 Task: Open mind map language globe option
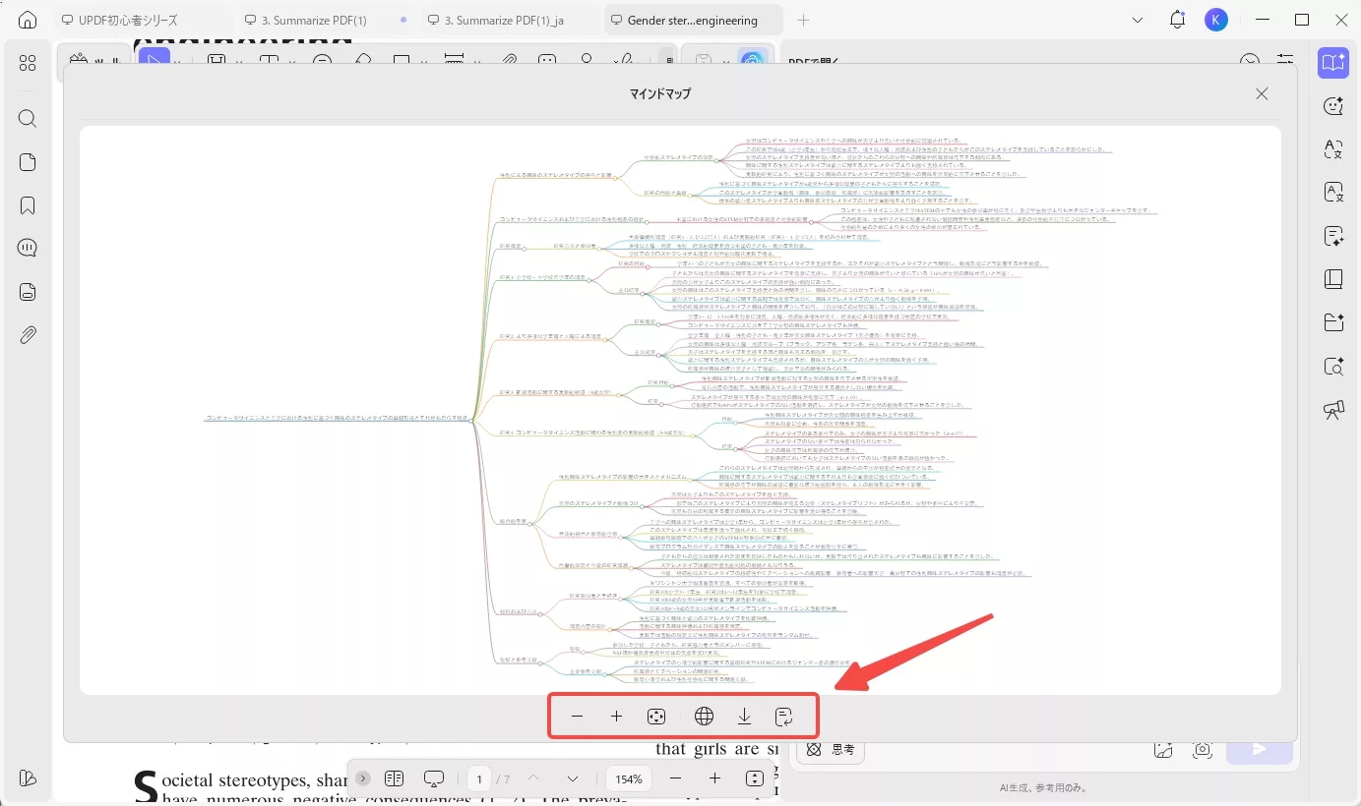click(x=704, y=717)
